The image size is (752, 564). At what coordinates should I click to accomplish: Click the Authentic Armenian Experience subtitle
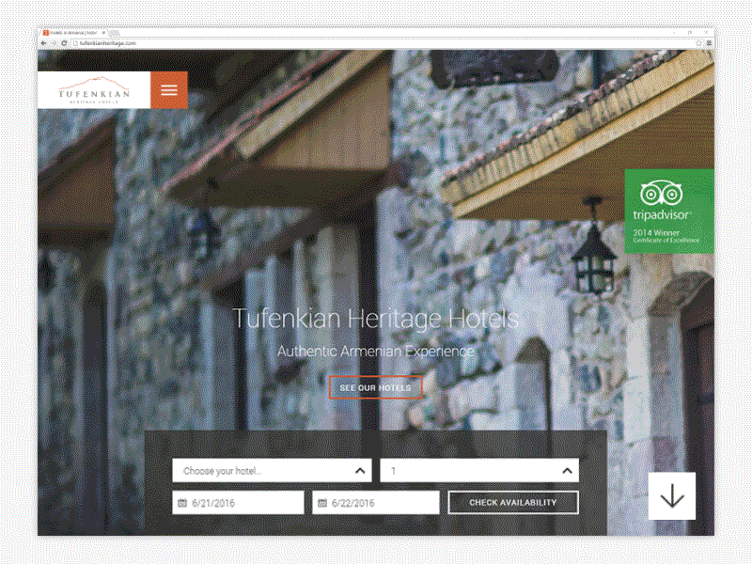375,351
